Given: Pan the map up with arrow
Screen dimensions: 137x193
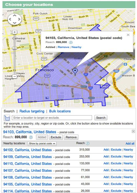Looking at the screenshot, I should pyautogui.click(x=15, y=15).
